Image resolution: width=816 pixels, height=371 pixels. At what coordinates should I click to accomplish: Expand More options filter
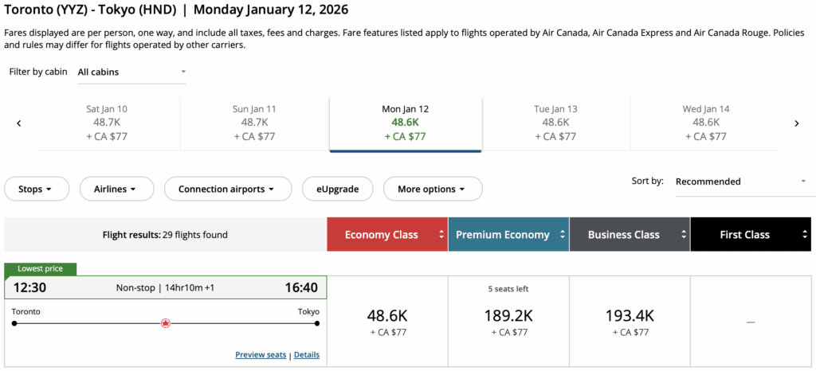432,189
